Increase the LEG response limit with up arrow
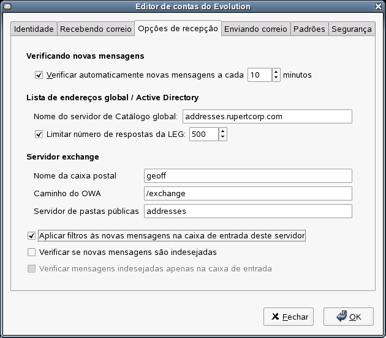Image resolution: width=386 pixels, height=338 pixels. (x=223, y=131)
